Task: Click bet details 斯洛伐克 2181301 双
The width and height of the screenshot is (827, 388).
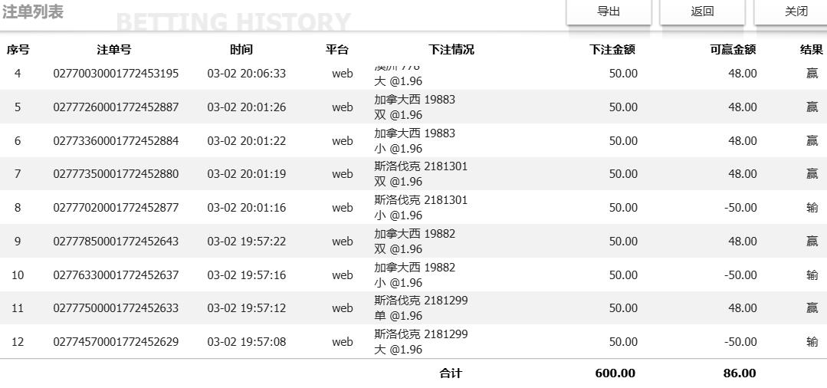Action: 421,174
